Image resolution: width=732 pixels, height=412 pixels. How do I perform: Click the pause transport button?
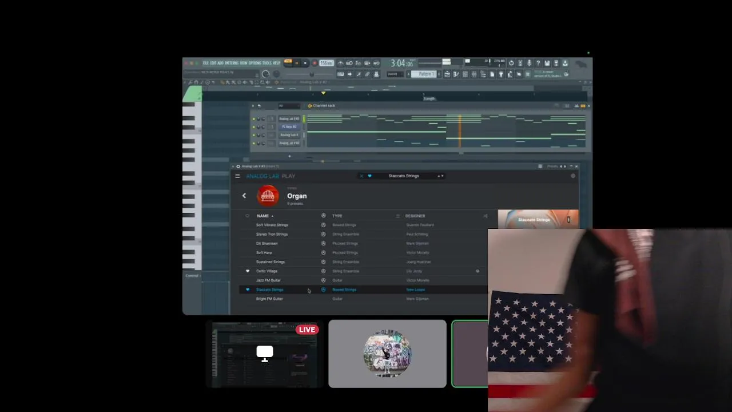point(297,63)
